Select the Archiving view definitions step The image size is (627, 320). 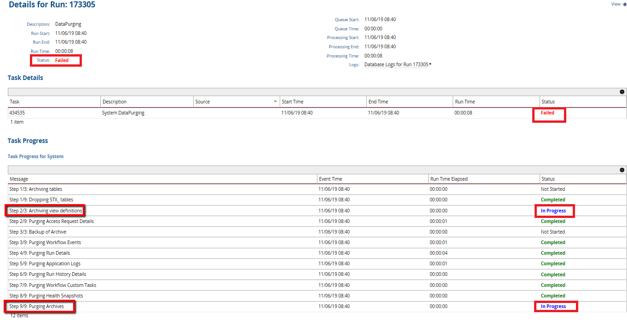pos(46,211)
